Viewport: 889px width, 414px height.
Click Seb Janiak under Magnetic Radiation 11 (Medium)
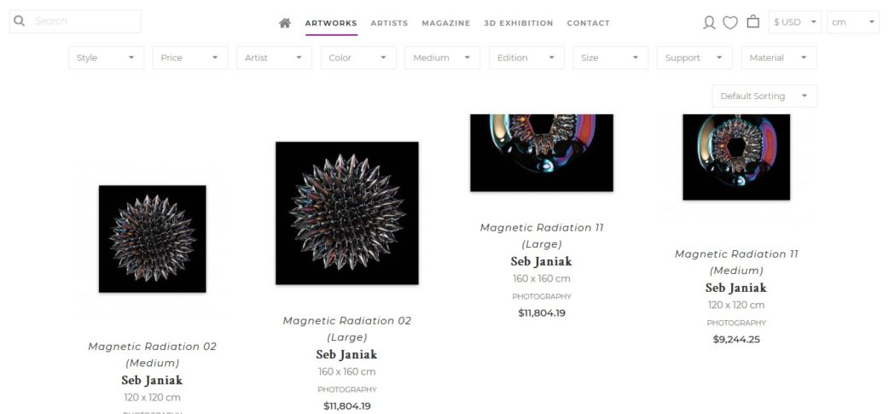736,289
